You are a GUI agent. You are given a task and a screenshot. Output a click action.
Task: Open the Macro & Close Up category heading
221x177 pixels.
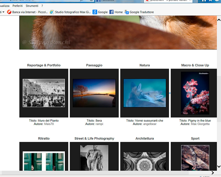click(195, 65)
